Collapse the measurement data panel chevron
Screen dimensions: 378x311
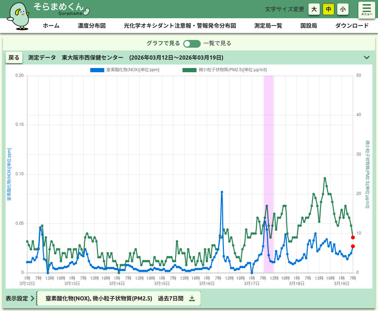click(x=367, y=58)
